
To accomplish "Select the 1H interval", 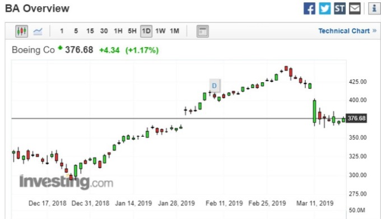I will 118,31.
